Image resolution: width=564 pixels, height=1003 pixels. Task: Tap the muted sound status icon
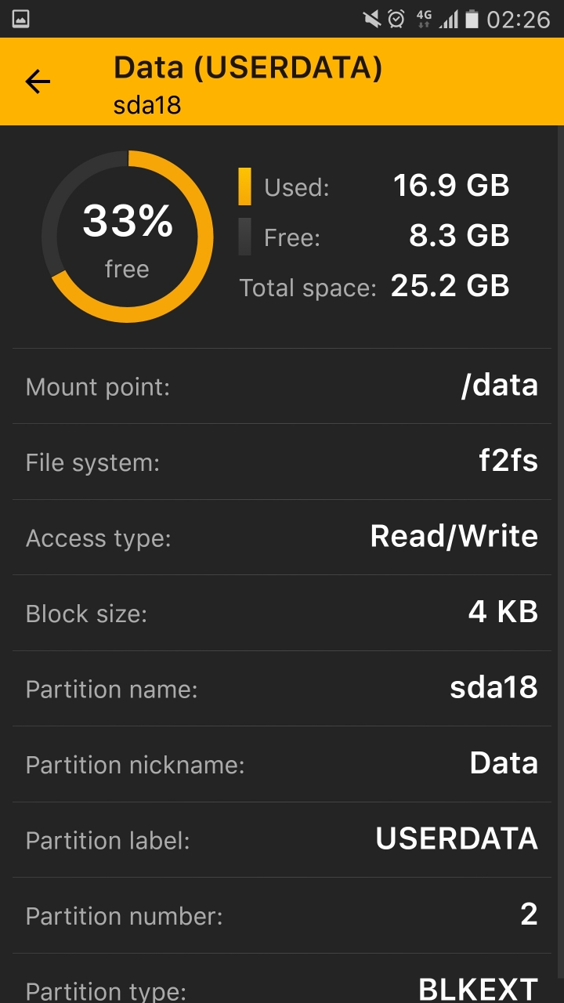371,19
